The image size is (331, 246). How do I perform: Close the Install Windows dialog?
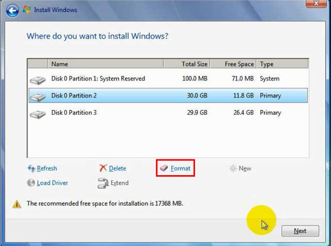coord(317,3)
